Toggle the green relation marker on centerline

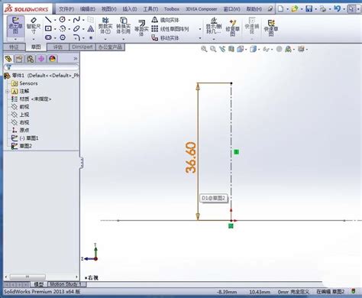tap(236, 152)
